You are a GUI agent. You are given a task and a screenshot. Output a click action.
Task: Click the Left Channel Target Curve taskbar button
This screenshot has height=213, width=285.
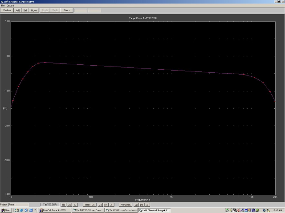(155, 210)
